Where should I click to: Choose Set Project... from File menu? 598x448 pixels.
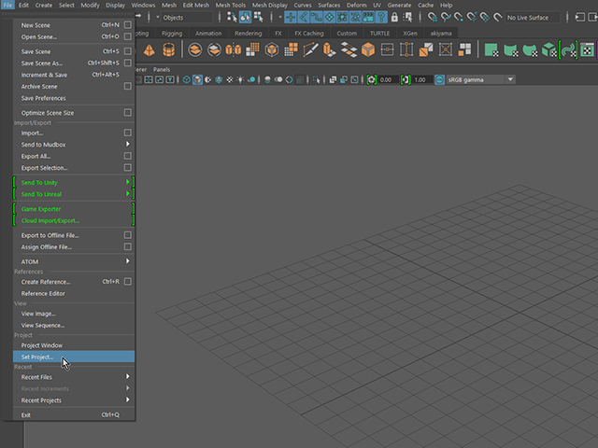click(74, 357)
